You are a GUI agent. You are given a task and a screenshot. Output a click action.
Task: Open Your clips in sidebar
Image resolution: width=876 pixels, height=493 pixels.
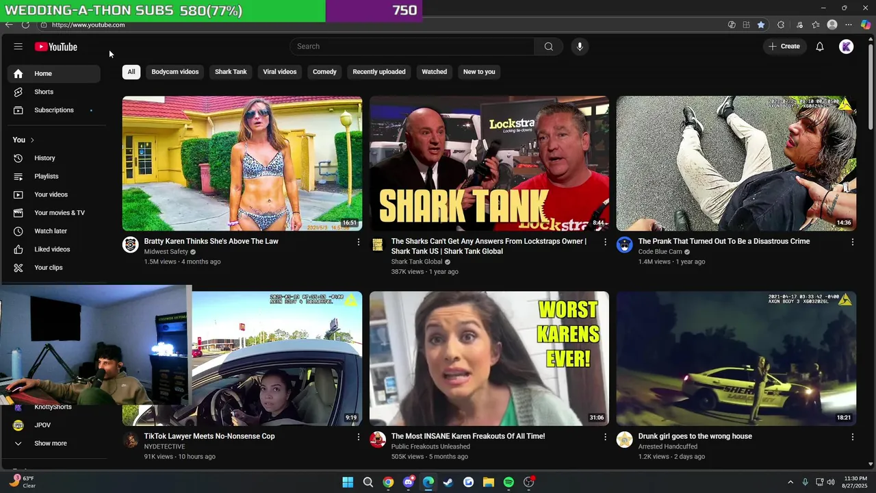(54, 268)
